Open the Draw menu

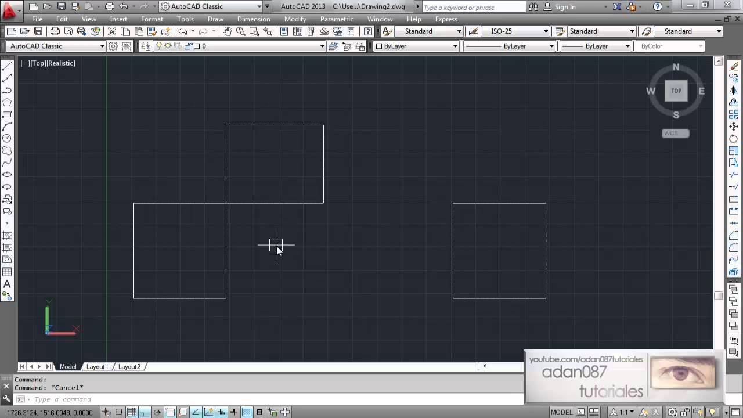[x=215, y=19]
